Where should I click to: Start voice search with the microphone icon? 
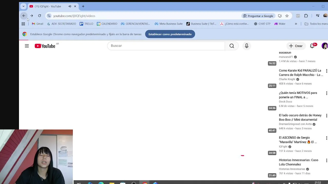(x=247, y=46)
